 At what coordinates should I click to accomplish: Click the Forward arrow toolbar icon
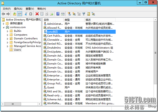coord(8,14)
